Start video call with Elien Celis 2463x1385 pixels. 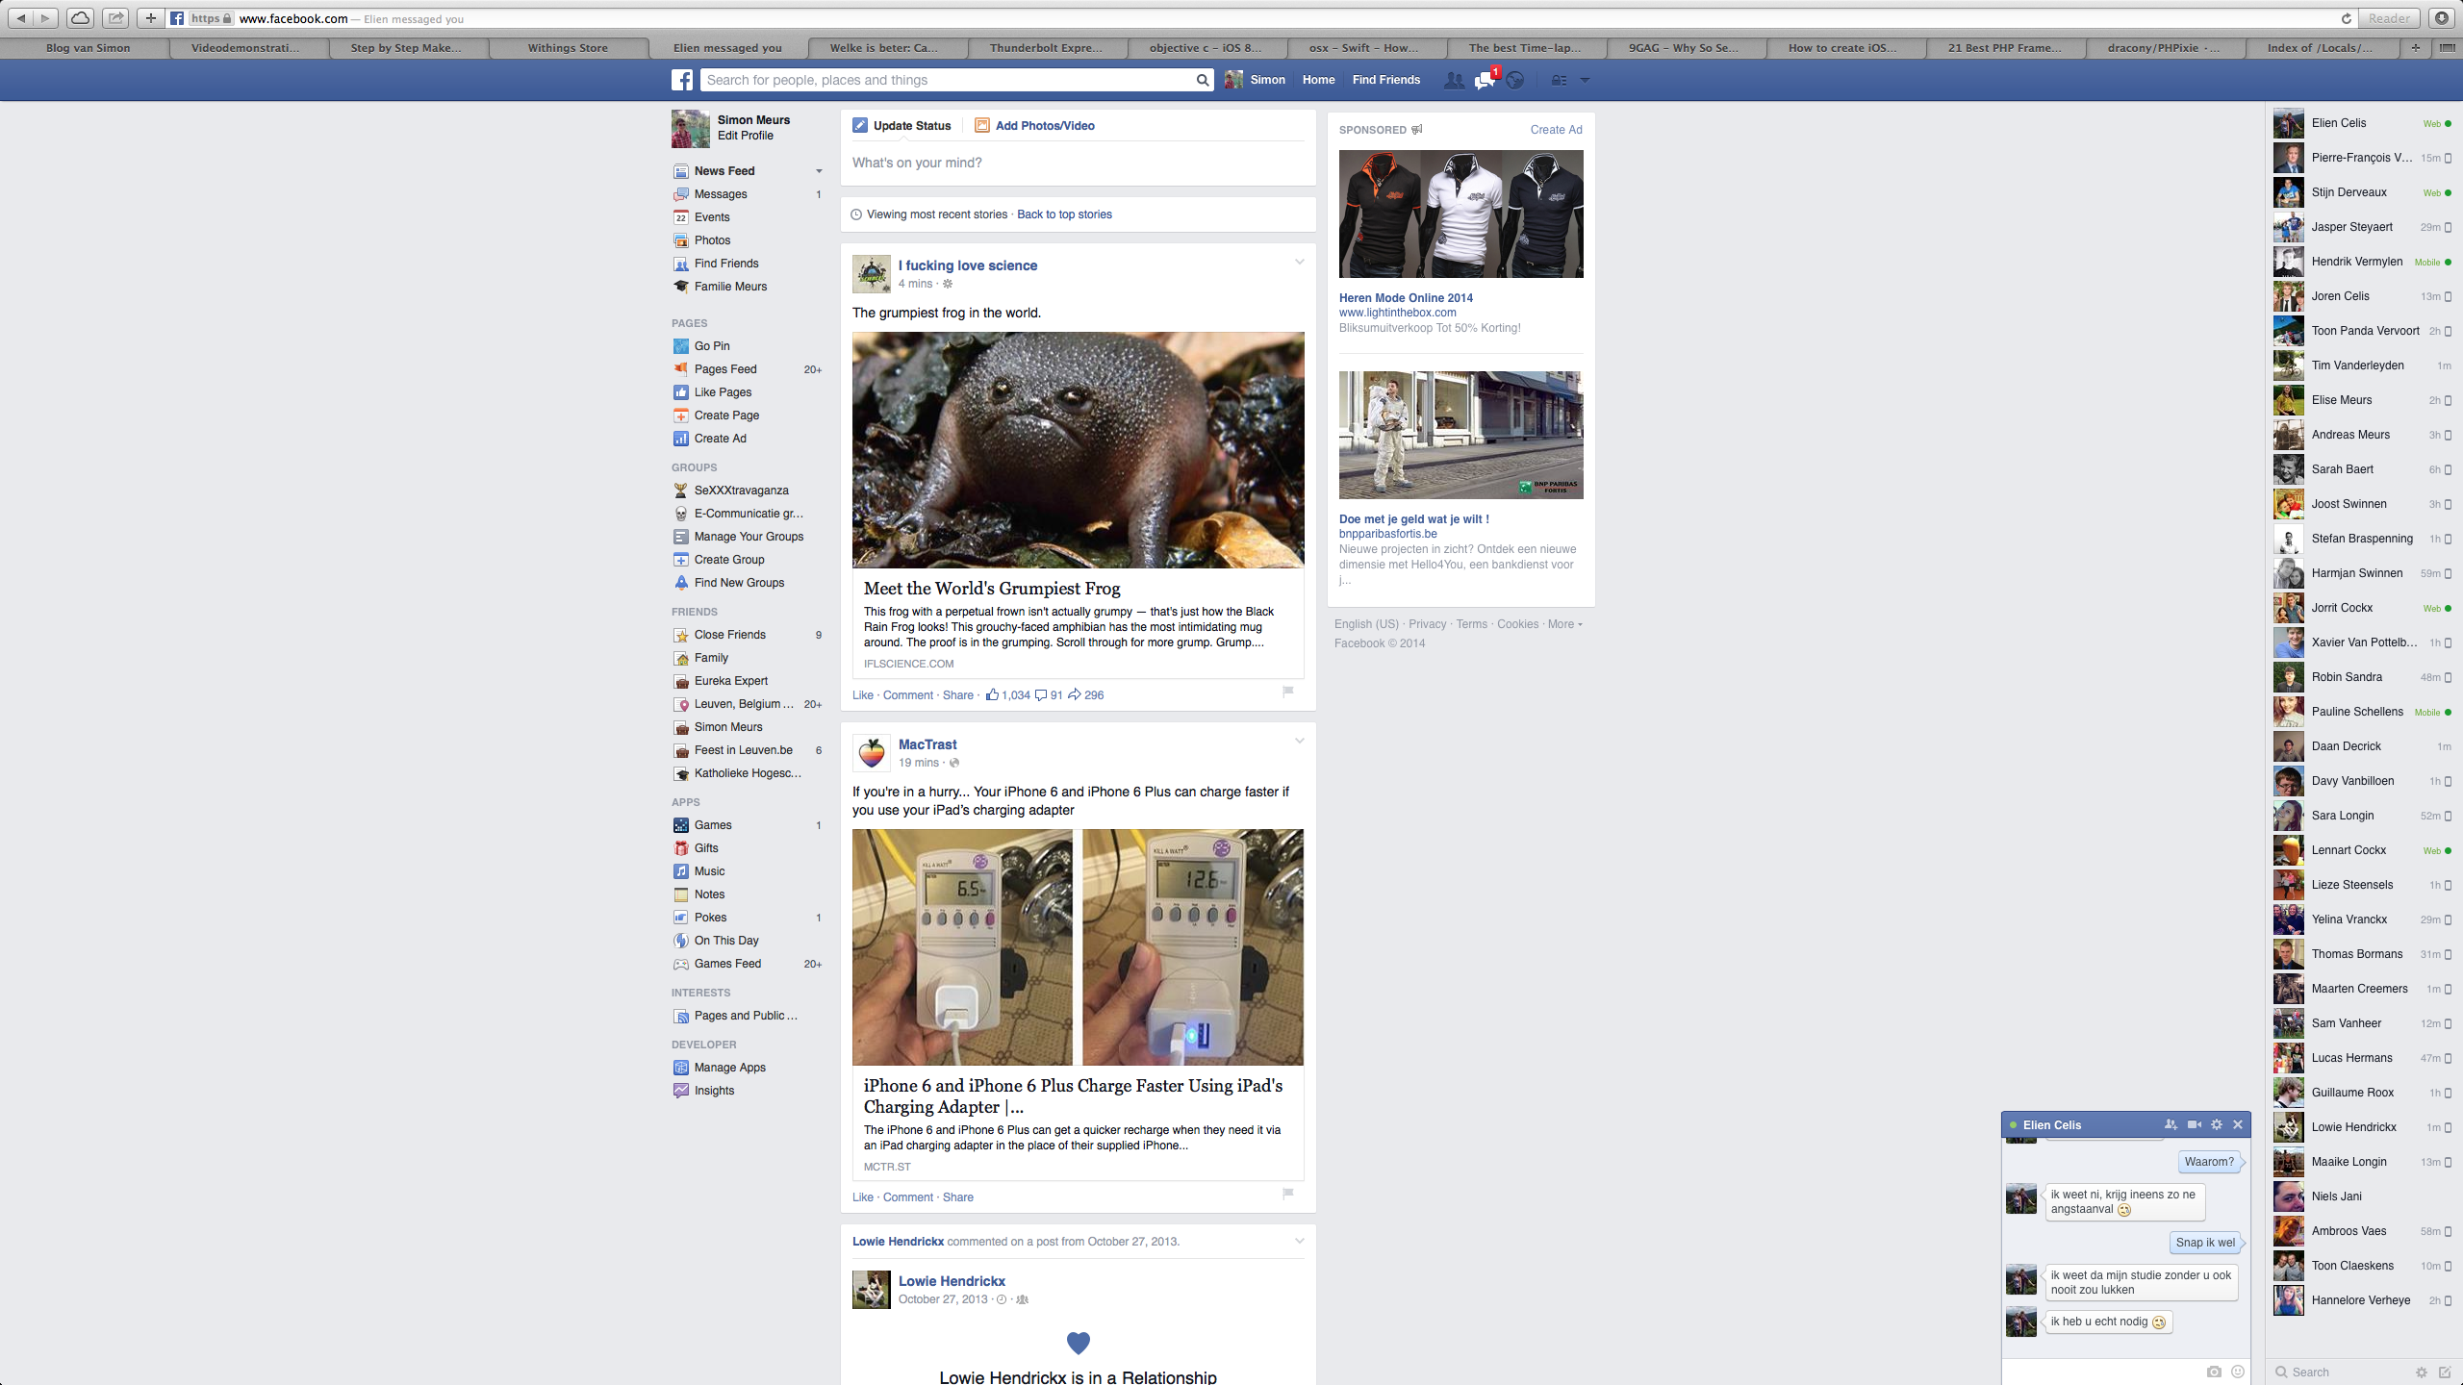pyautogui.click(x=2194, y=1124)
